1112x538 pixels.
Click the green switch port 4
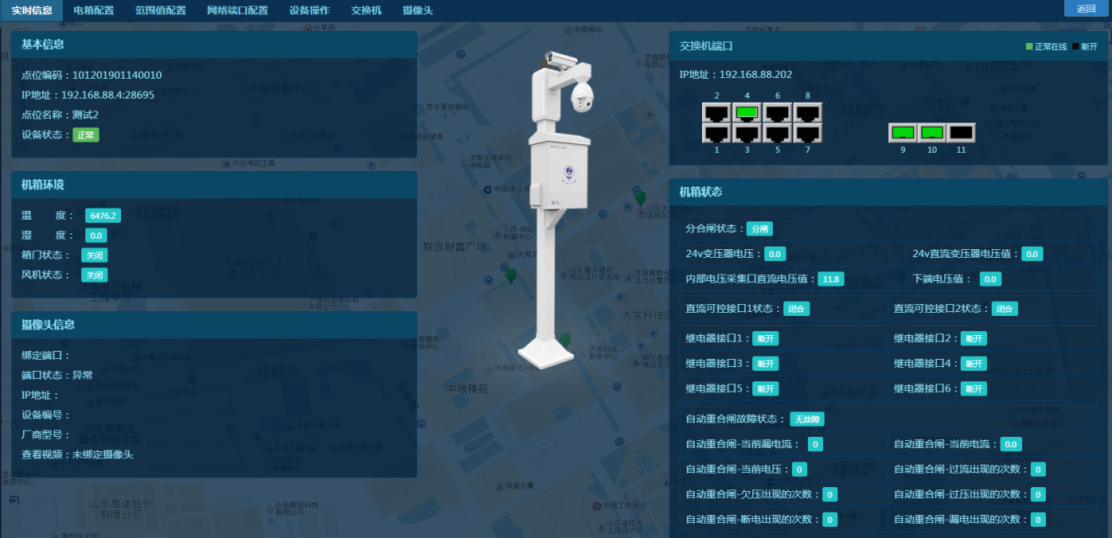click(747, 112)
